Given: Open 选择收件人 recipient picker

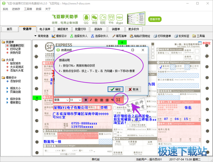Looking at the screenshot, I should [x=100, y=36].
